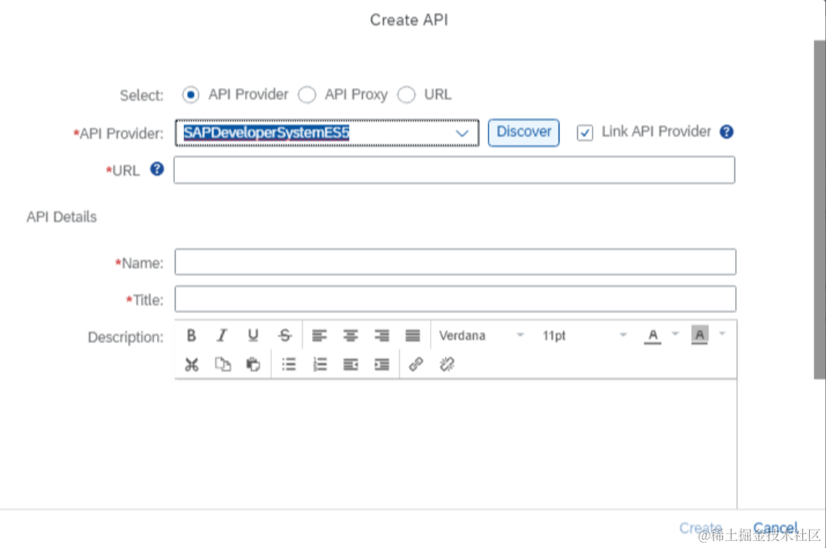
Task: Click the Cancel button
Action: coord(775,527)
